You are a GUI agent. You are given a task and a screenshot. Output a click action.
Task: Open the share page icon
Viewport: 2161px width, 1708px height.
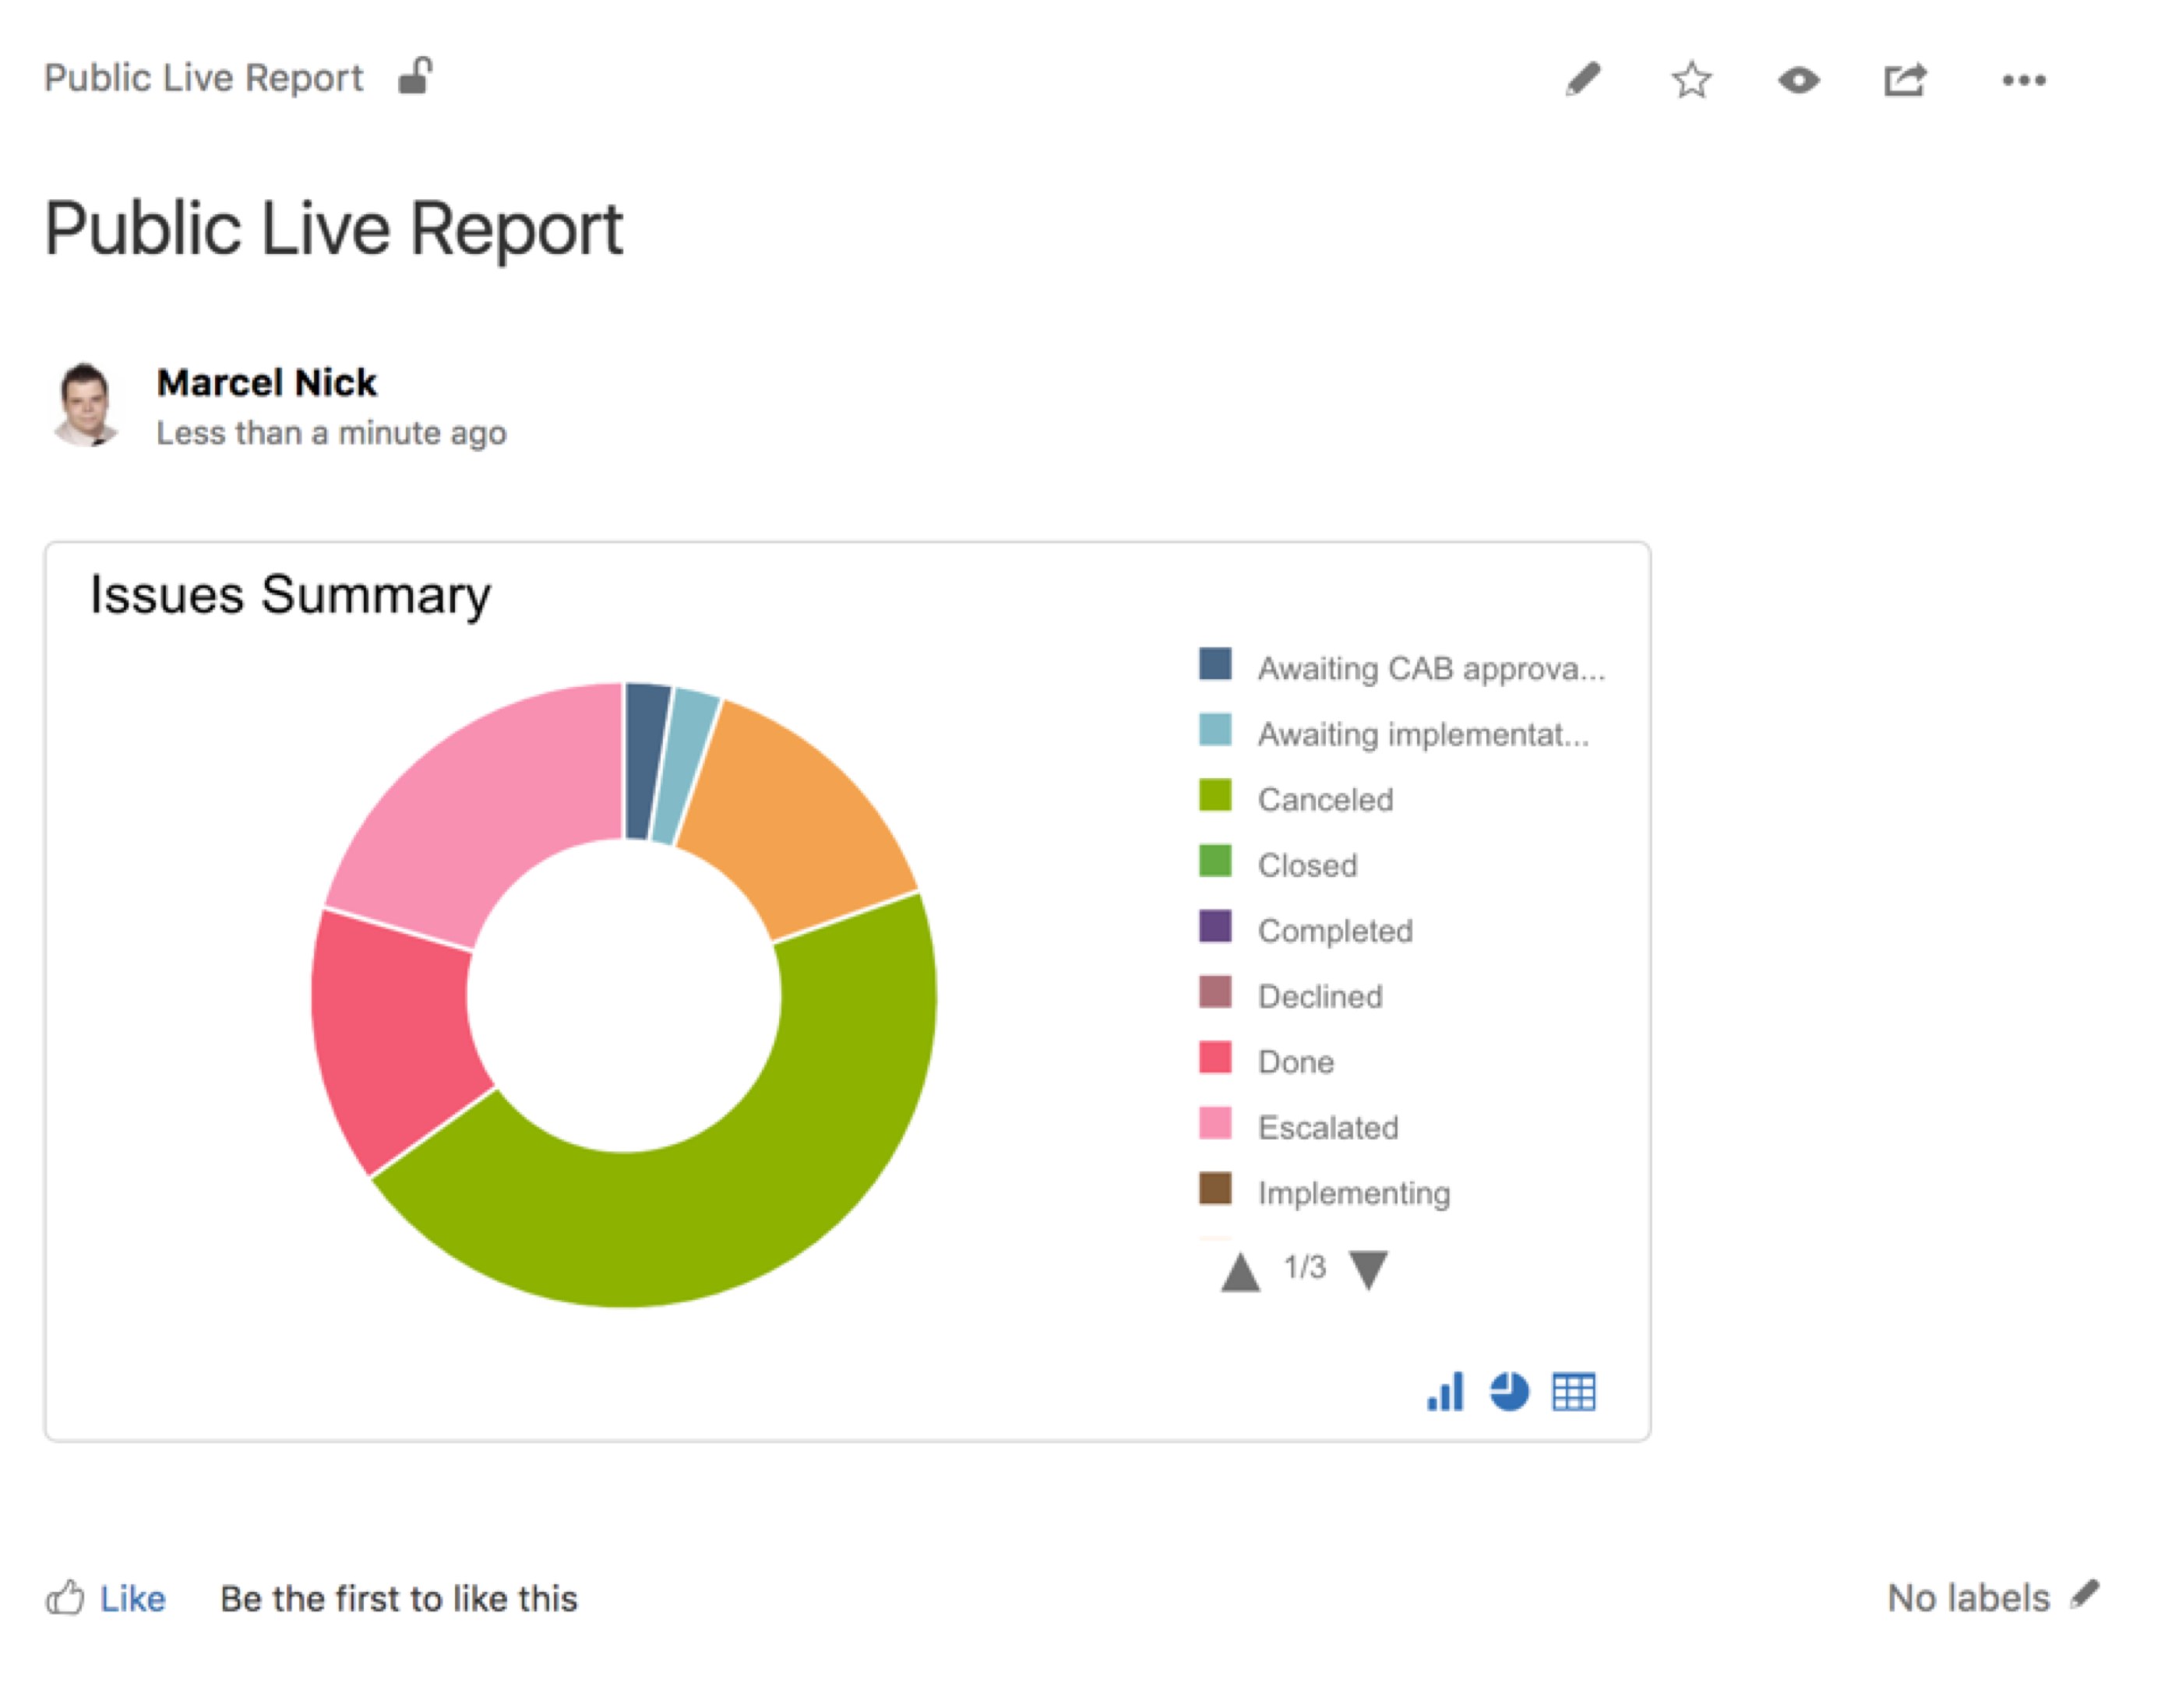[x=1905, y=79]
